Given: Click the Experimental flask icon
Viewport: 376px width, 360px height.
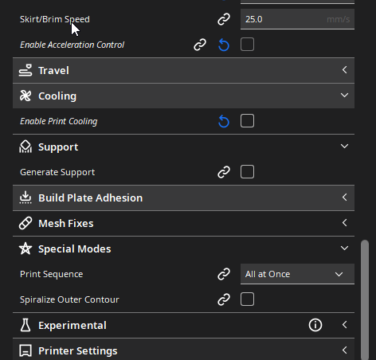Looking at the screenshot, I should (x=25, y=325).
